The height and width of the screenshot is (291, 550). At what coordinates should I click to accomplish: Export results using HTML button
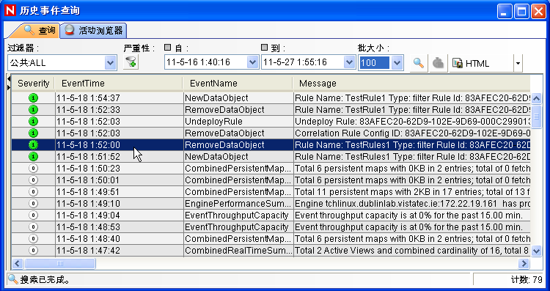[x=481, y=63]
